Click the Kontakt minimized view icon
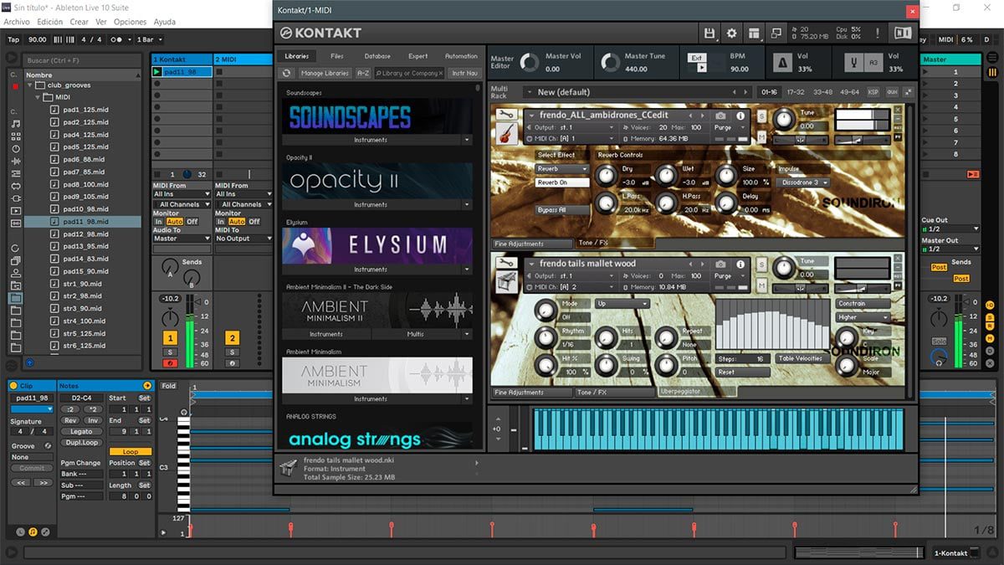Screen dimensions: 1004x565 pos(776,33)
